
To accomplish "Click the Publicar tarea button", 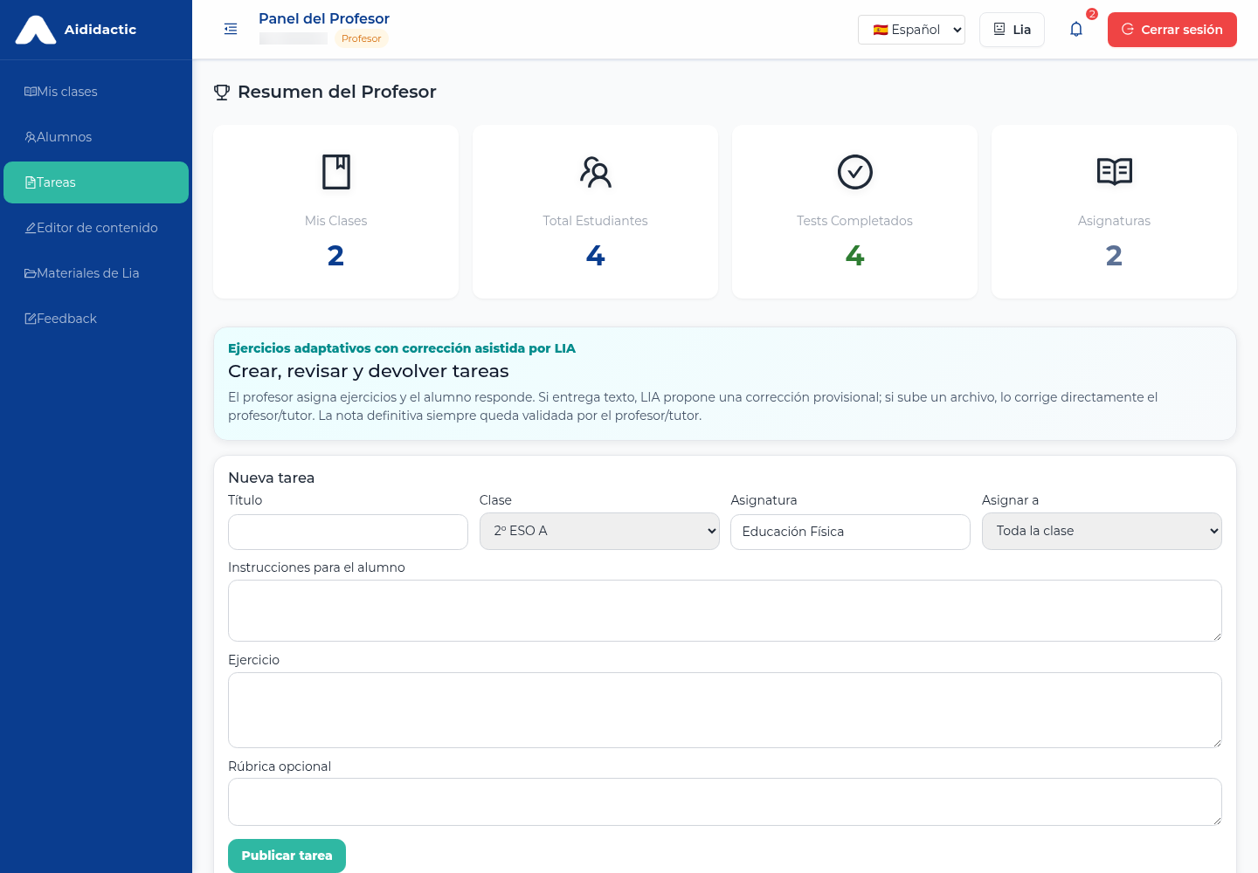I will 287,856.
